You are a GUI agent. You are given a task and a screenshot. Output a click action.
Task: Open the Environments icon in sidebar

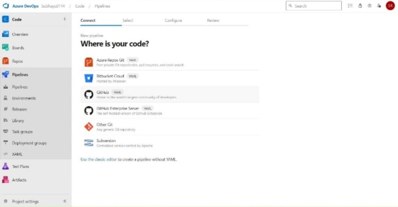pos(5,98)
